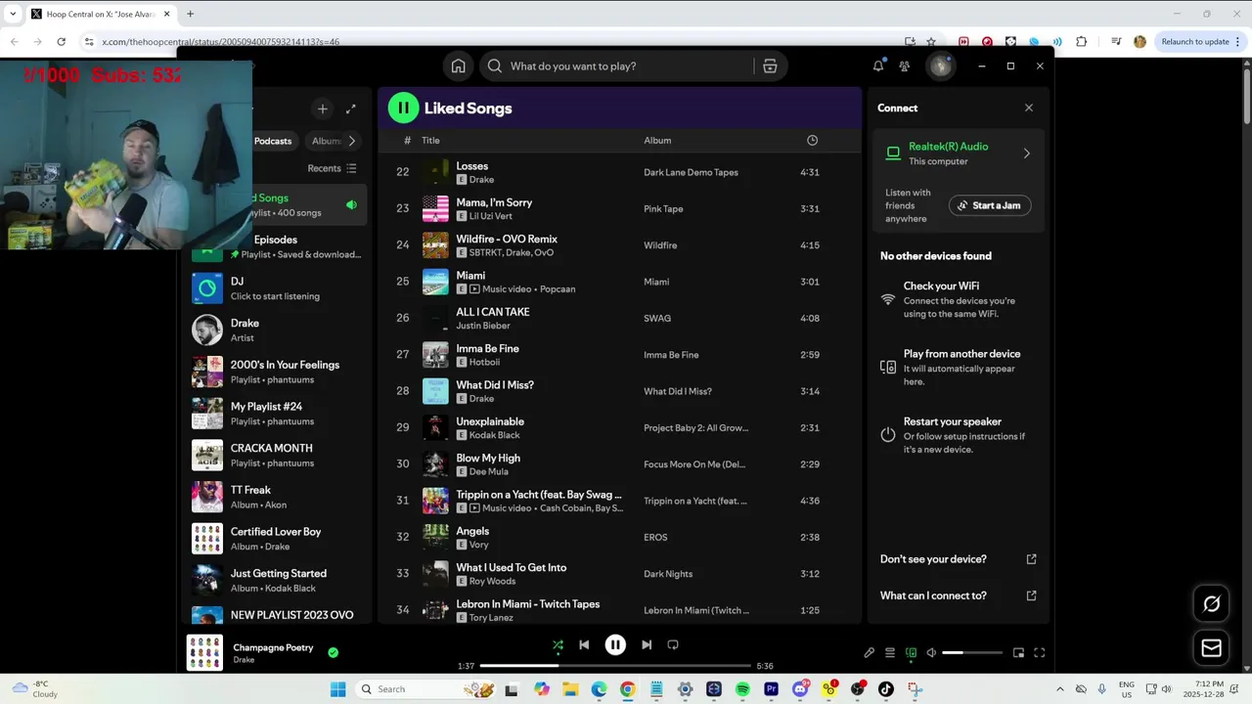1252x704 pixels.
Task: Select the Albums filter chip
Action: (327, 141)
